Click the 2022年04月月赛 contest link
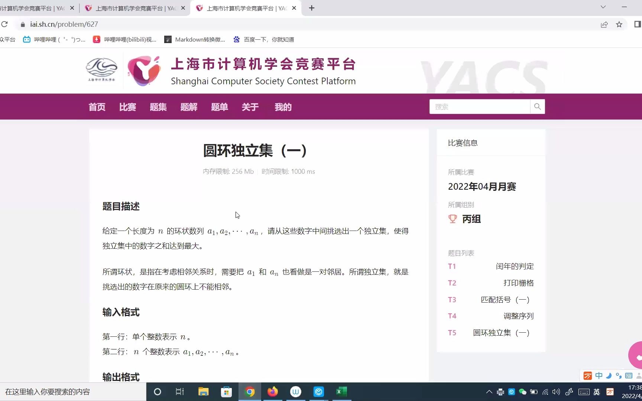Viewport: 642px width, 401px height. coord(481,187)
